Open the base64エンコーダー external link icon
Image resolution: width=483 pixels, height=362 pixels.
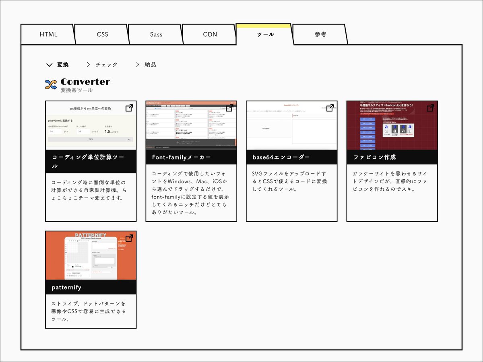330,108
